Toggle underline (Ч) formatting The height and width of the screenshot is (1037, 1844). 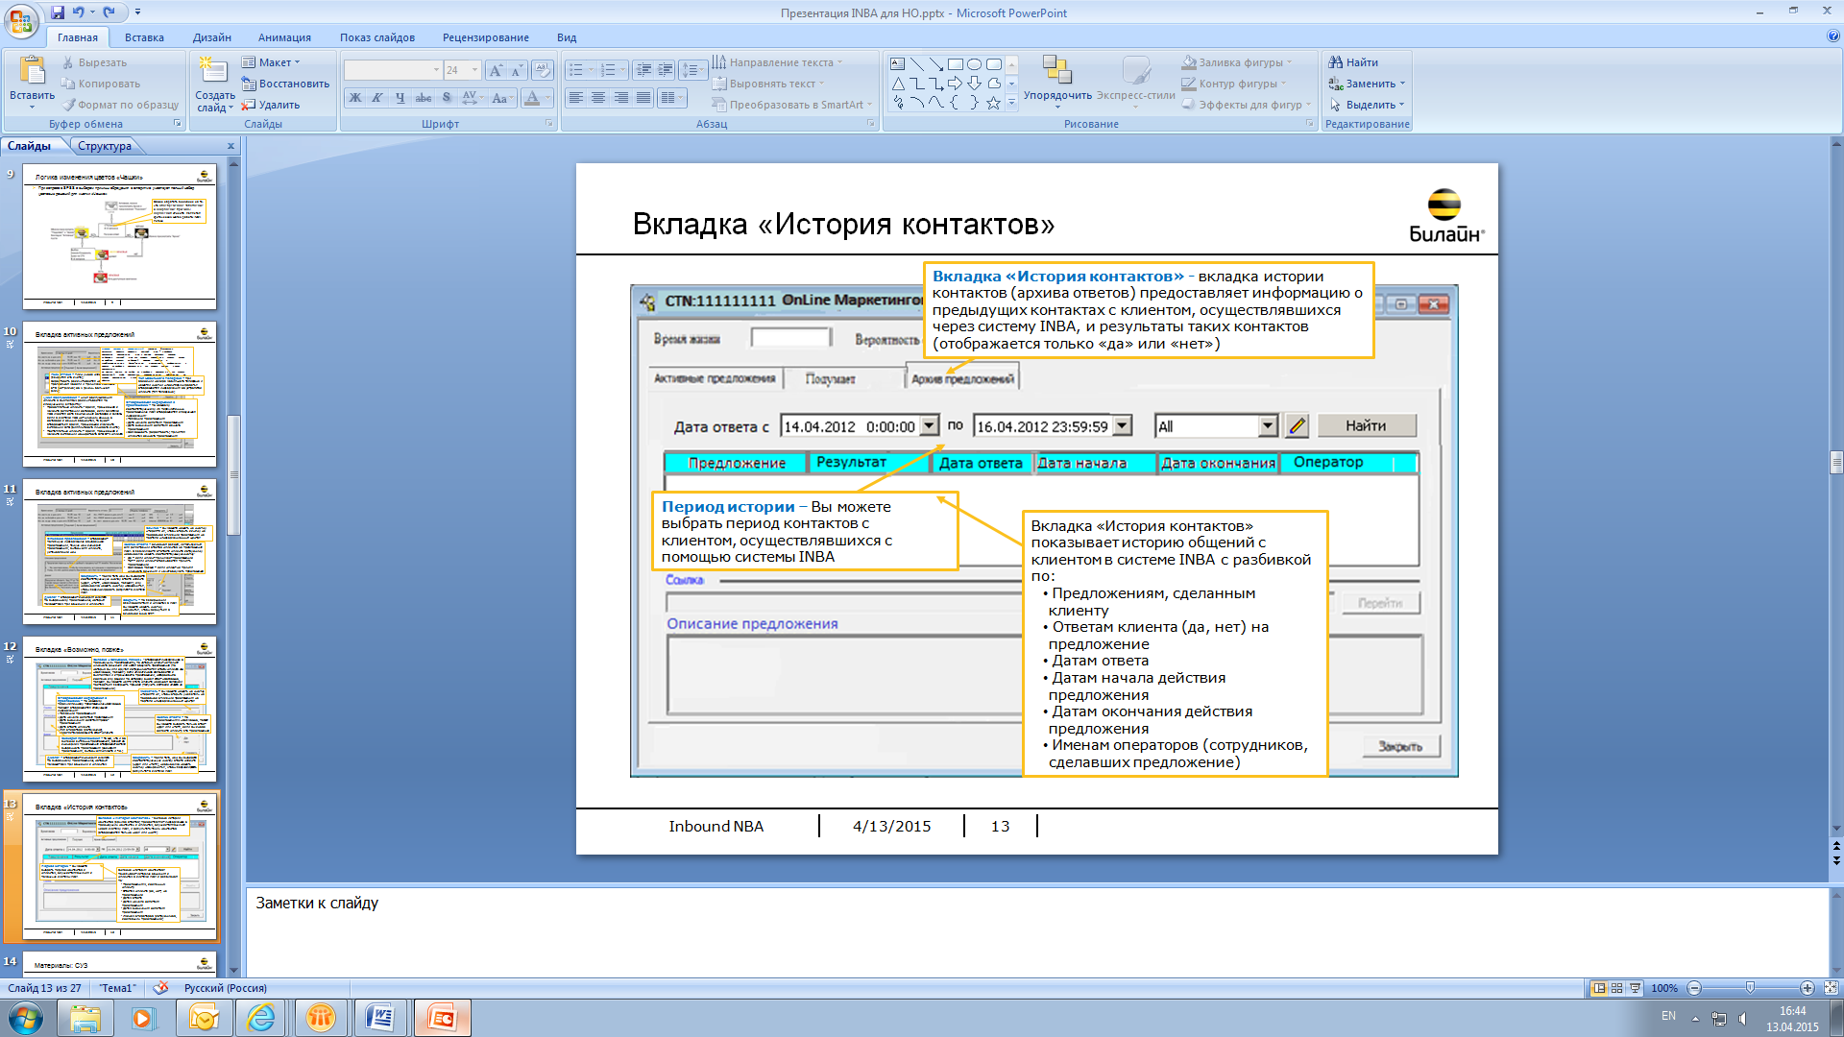point(400,98)
